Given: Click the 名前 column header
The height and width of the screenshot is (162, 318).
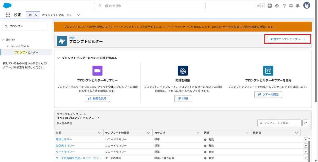Looking at the screenshot, I should click(79, 133).
